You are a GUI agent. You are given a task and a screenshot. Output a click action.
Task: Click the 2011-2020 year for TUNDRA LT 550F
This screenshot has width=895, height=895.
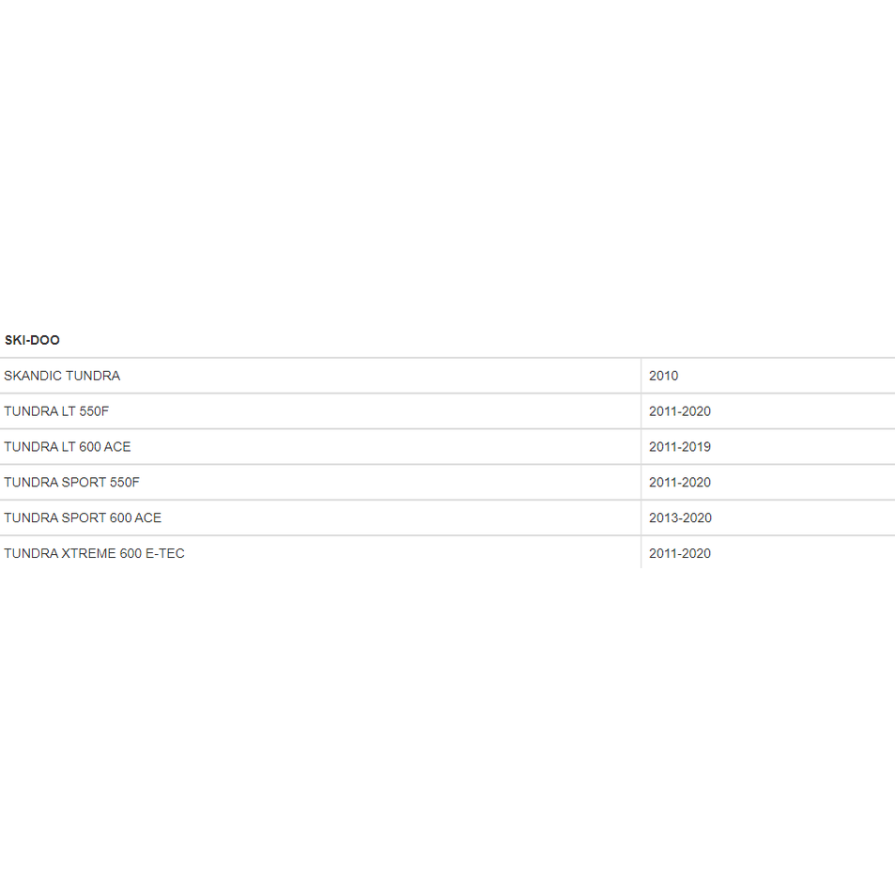pyautogui.click(x=680, y=411)
